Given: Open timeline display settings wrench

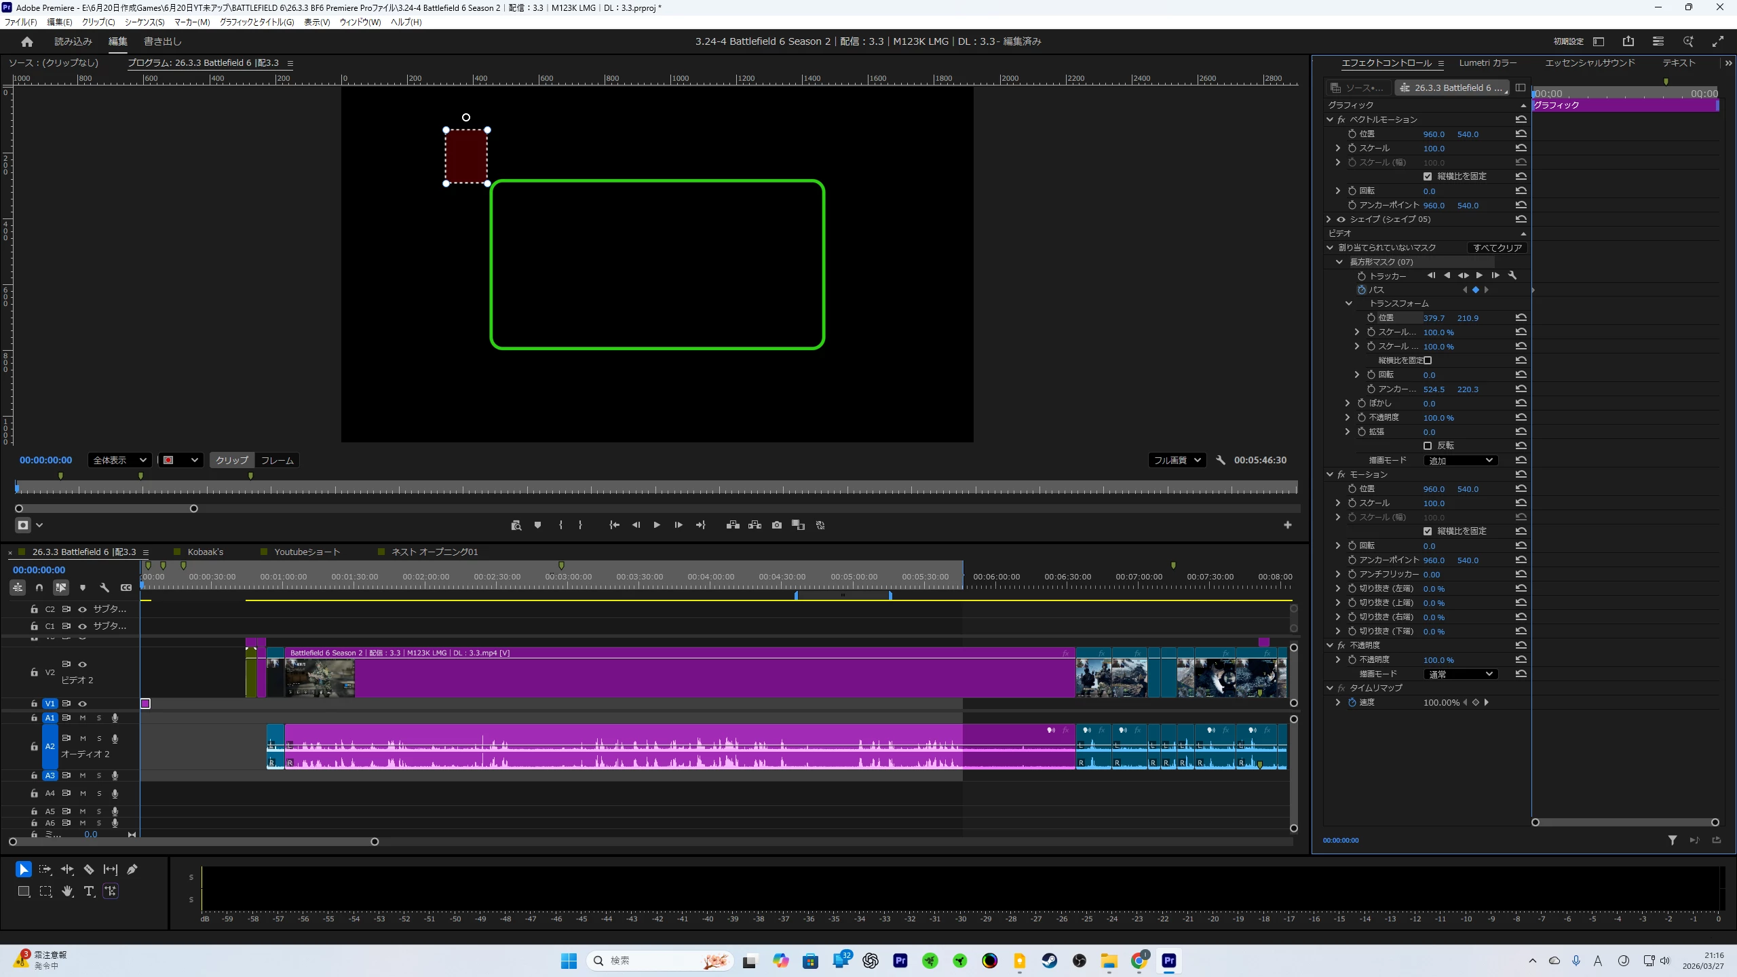Looking at the screenshot, I should click(104, 588).
